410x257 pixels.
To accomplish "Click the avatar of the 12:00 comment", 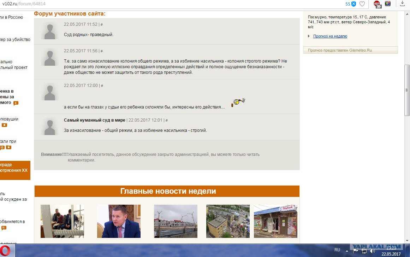I will pyautogui.click(x=50, y=92).
